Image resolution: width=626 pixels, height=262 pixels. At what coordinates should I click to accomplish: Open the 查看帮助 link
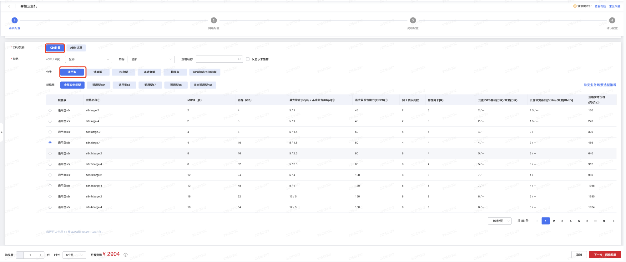(600, 6)
